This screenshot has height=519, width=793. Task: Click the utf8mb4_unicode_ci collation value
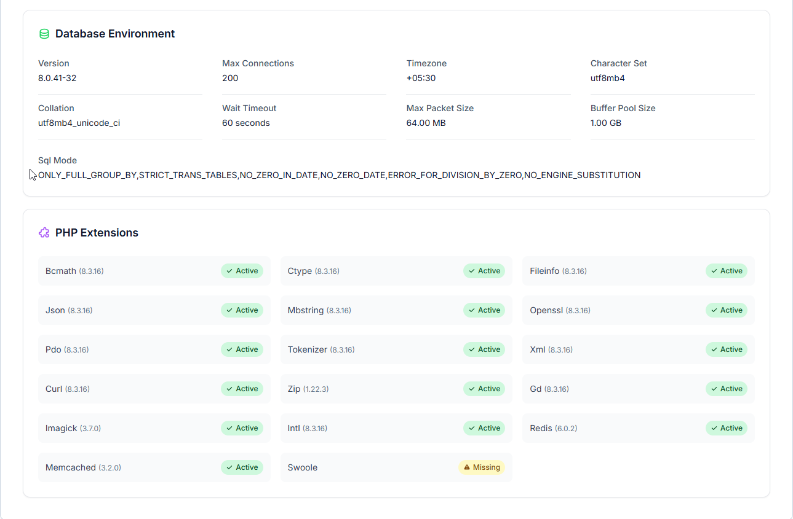(x=79, y=123)
